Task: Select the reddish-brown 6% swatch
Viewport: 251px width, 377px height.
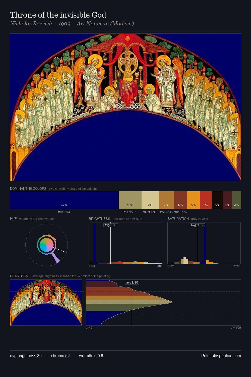Action: point(180,200)
